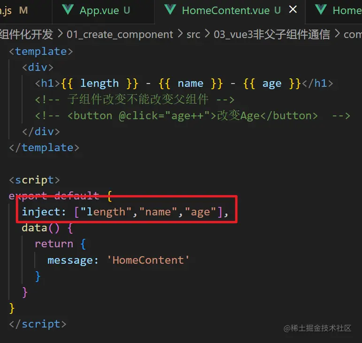Screen dimensions: 362x343
Task: Open the partially visible Home tab on right
Action: (334, 11)
